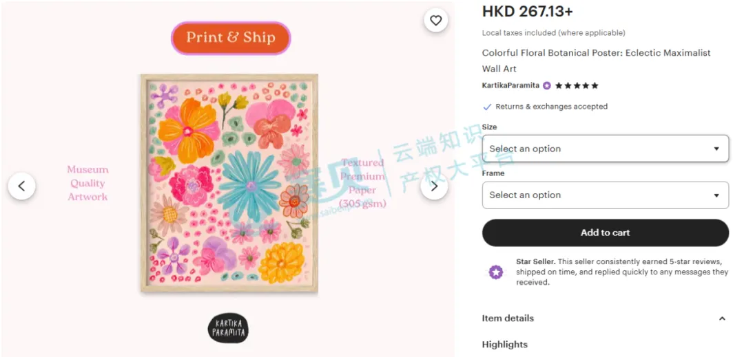Viewport: 744px width, 357px height.
Task: Click the framed floral poster image
Action: [x=229, y=183]
